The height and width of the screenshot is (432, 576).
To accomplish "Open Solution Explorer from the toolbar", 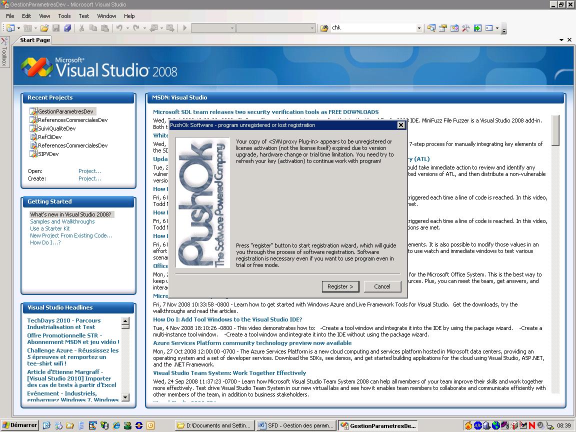I will (431, 28).
